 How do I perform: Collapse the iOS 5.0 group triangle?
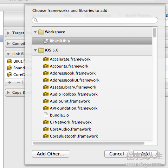coord(35,50)
